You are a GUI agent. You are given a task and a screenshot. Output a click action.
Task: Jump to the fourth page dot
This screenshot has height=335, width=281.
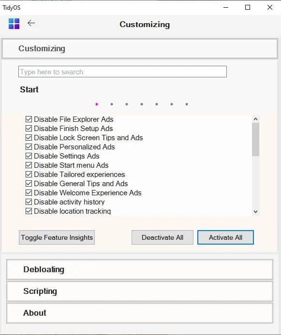point(142,104)
